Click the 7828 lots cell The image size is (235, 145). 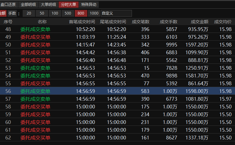172,68
